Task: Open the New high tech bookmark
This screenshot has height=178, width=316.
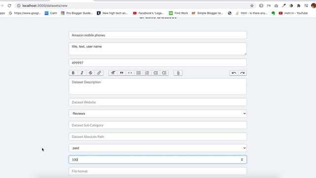Action: click(113, 13)
